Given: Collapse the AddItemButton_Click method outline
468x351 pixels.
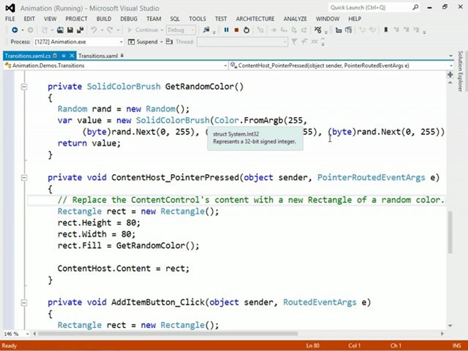Looking at the screenshot, I should [x=24, y=303].
